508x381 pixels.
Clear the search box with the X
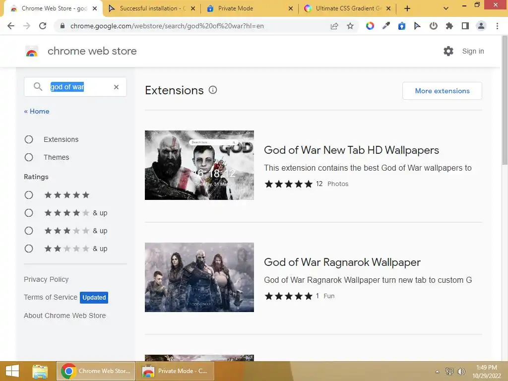coord(116,87)
